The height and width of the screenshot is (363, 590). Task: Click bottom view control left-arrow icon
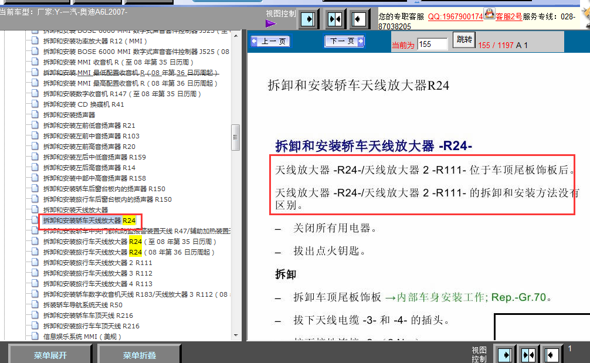point(552,355)
